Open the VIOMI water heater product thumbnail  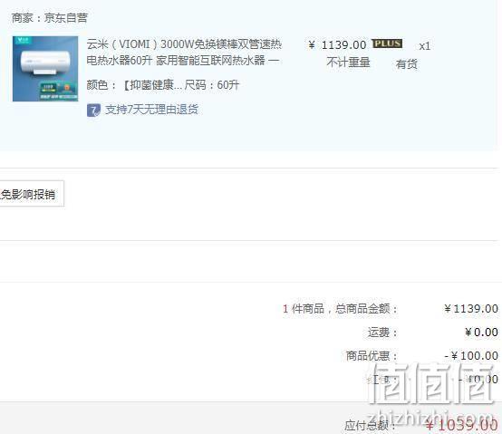[x=45, y=69]
